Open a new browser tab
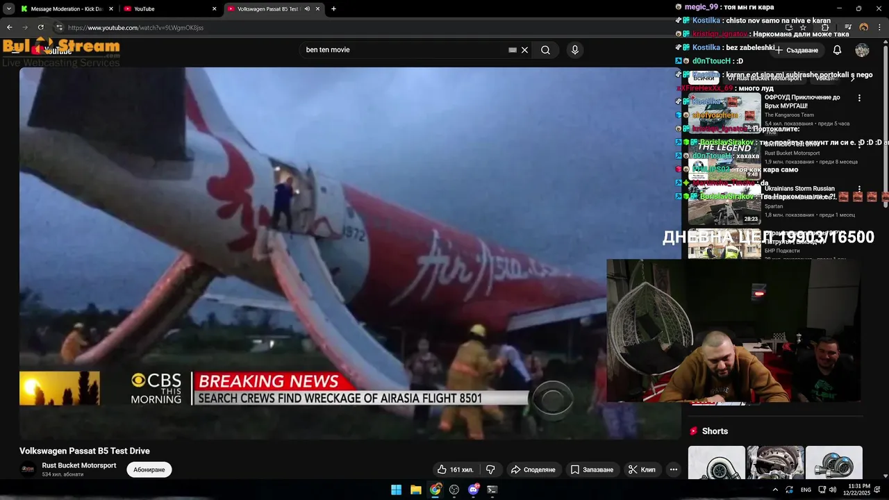Image resolution: width=889 pixels, height=500 pixels. pyautogui.click(x=333, y=9)
